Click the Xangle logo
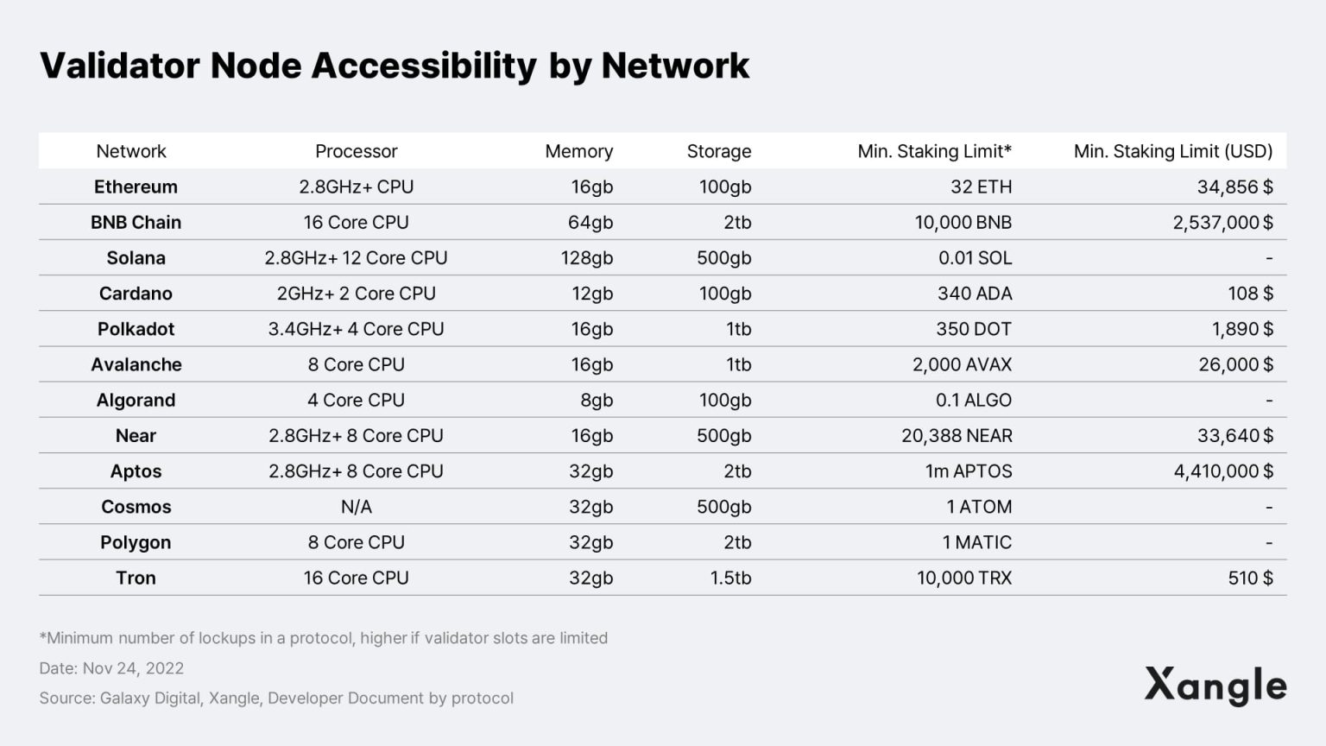 pos(1215,686)
